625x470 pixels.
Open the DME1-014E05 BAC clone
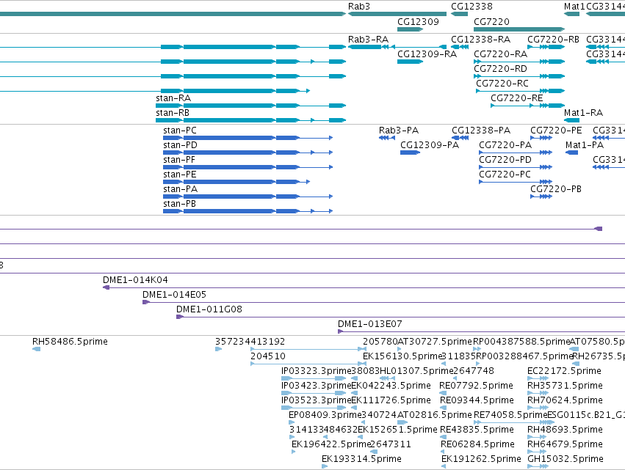[x=383, y=302]
